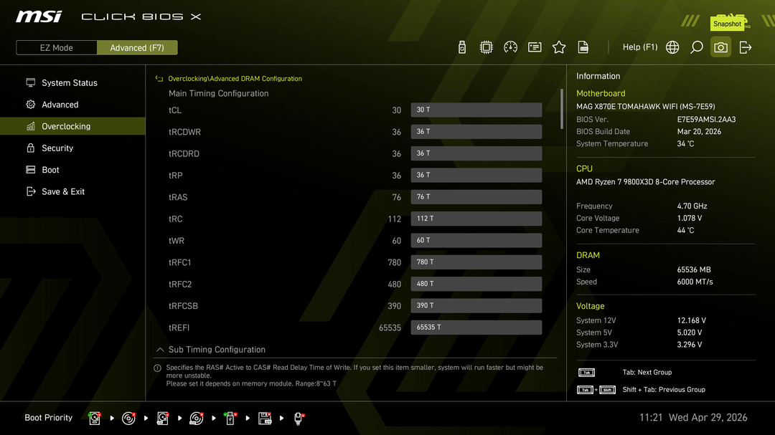
Task: Click the exit door icon in top toolbar
Action: point(746,47)
